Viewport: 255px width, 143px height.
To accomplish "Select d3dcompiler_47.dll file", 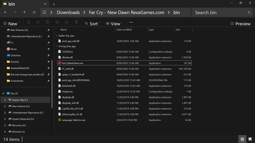I will [125, 114].
